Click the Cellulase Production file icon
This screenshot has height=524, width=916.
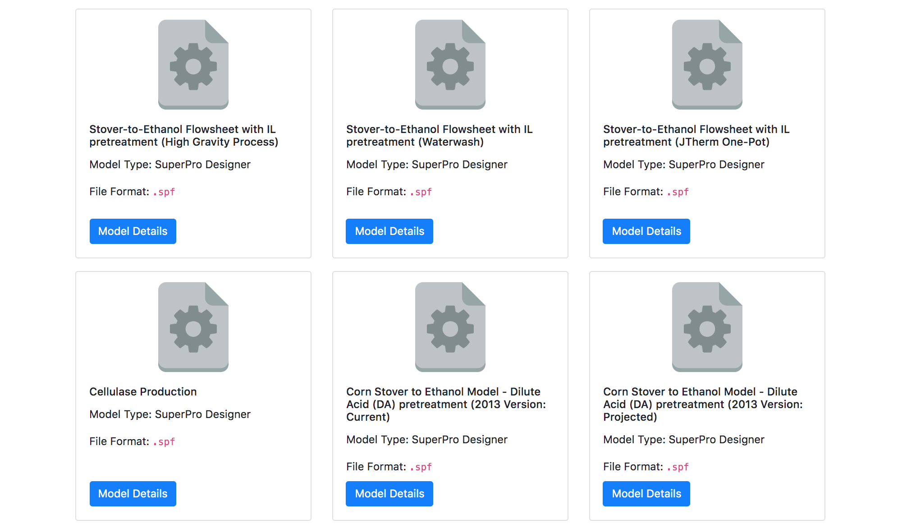click(x=193, y=327)
